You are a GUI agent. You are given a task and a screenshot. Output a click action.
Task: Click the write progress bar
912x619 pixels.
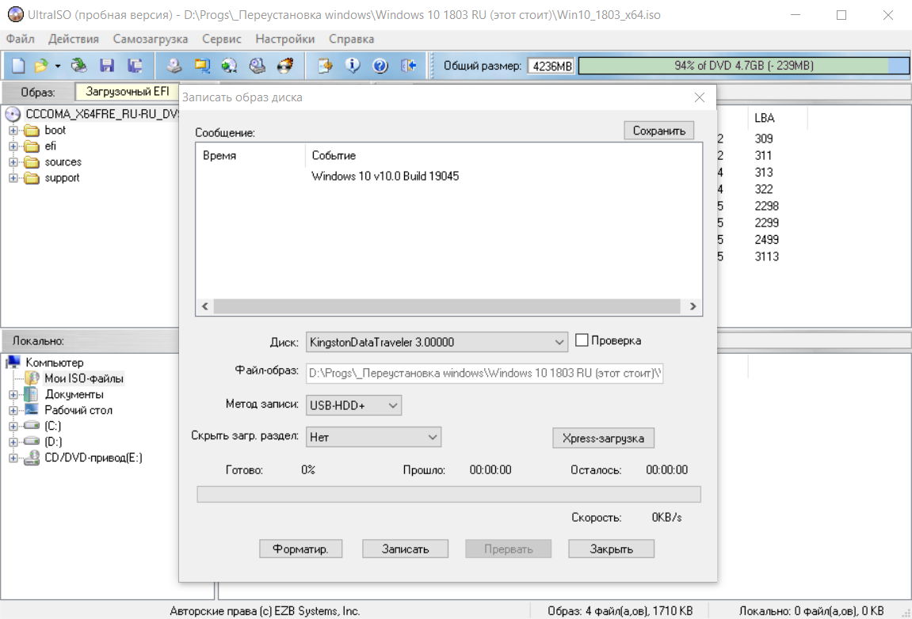click(449, 495)
